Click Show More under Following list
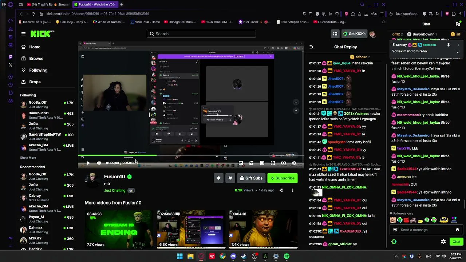466x262 pixels. coord(28,158)
